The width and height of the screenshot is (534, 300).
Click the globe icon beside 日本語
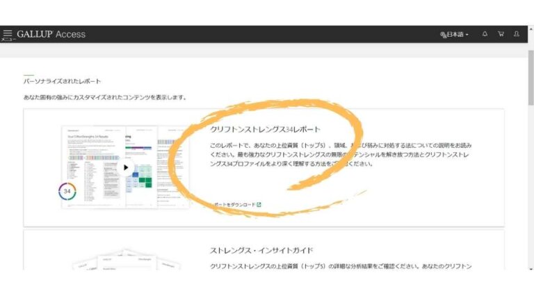(443, 34)
